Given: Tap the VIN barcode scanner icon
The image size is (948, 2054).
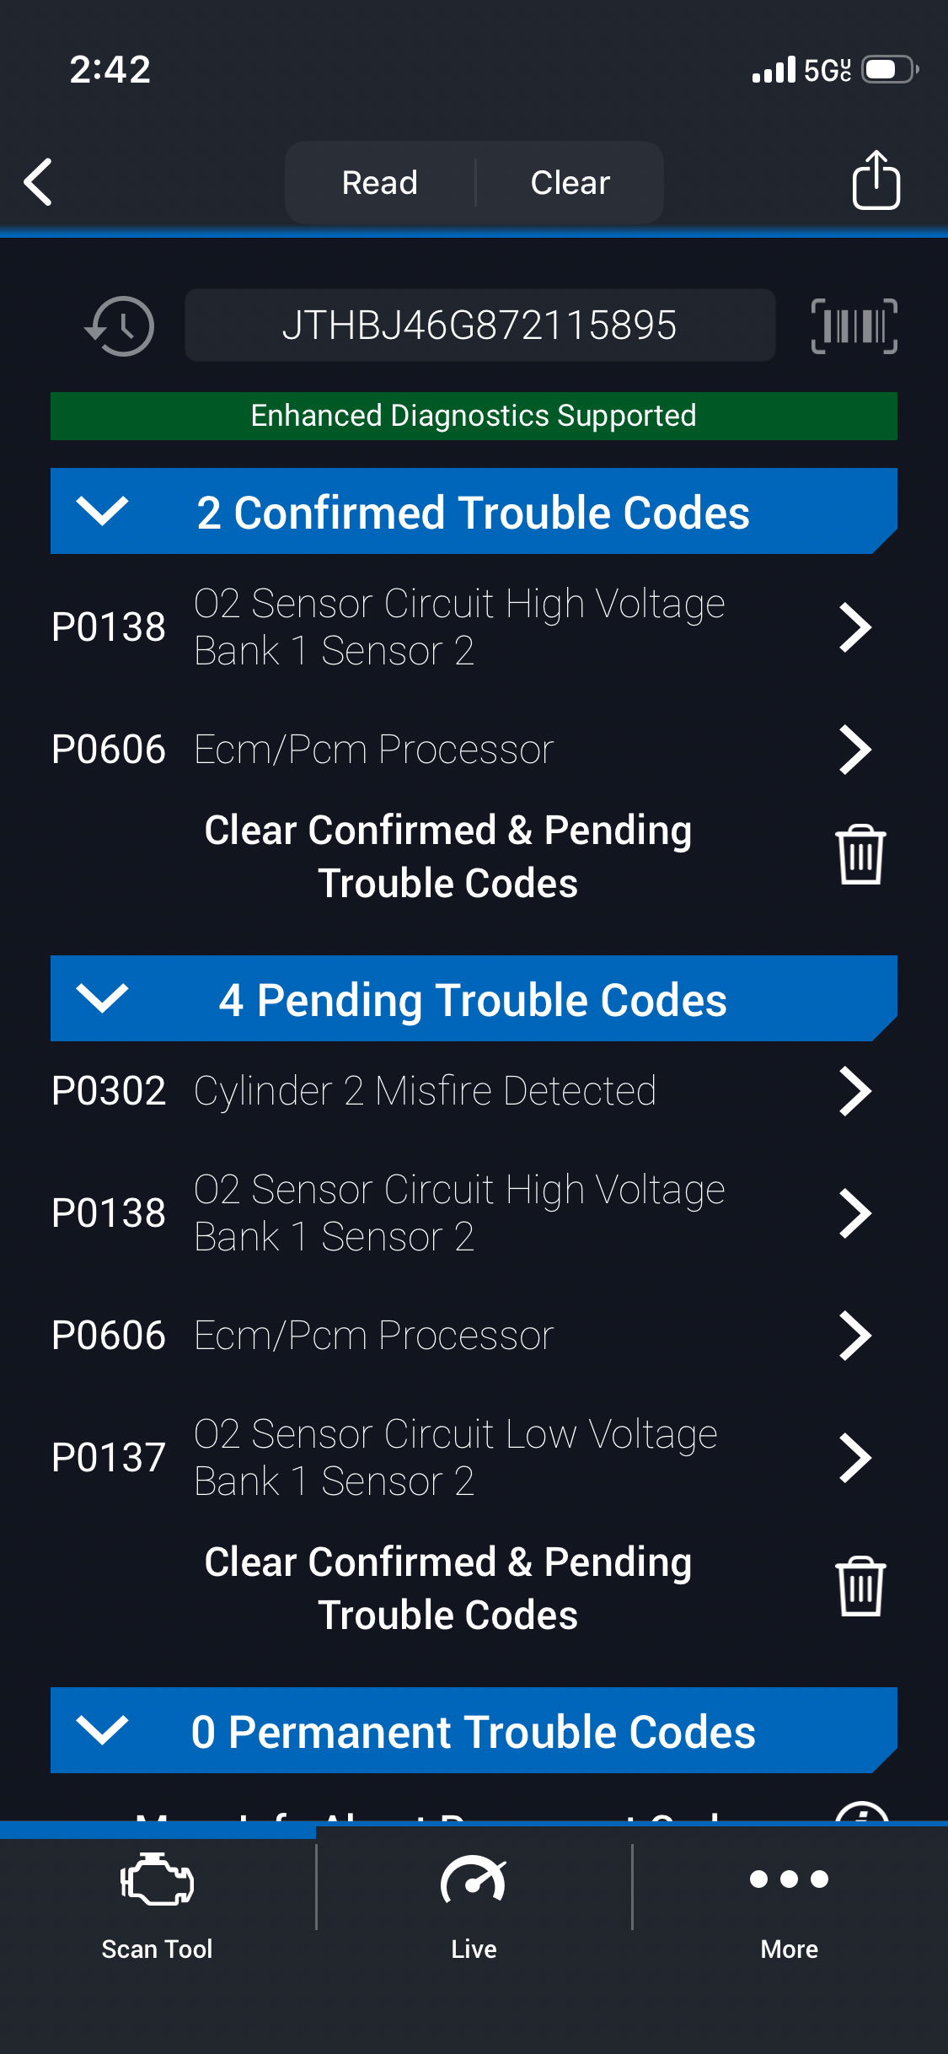Looking at the screenshot, I should coord(854,325).
